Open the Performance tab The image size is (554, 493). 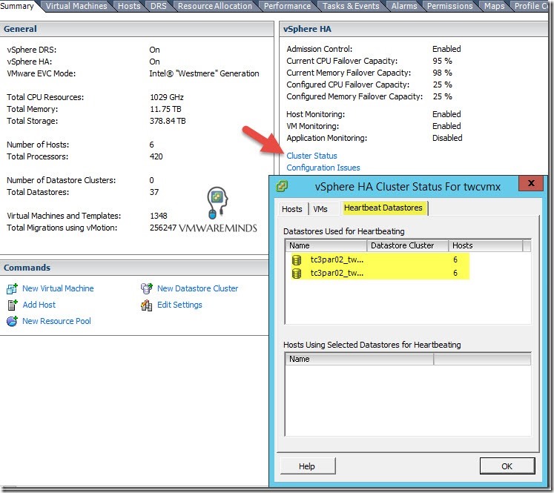pyautogui.click(x=287, y=6)
